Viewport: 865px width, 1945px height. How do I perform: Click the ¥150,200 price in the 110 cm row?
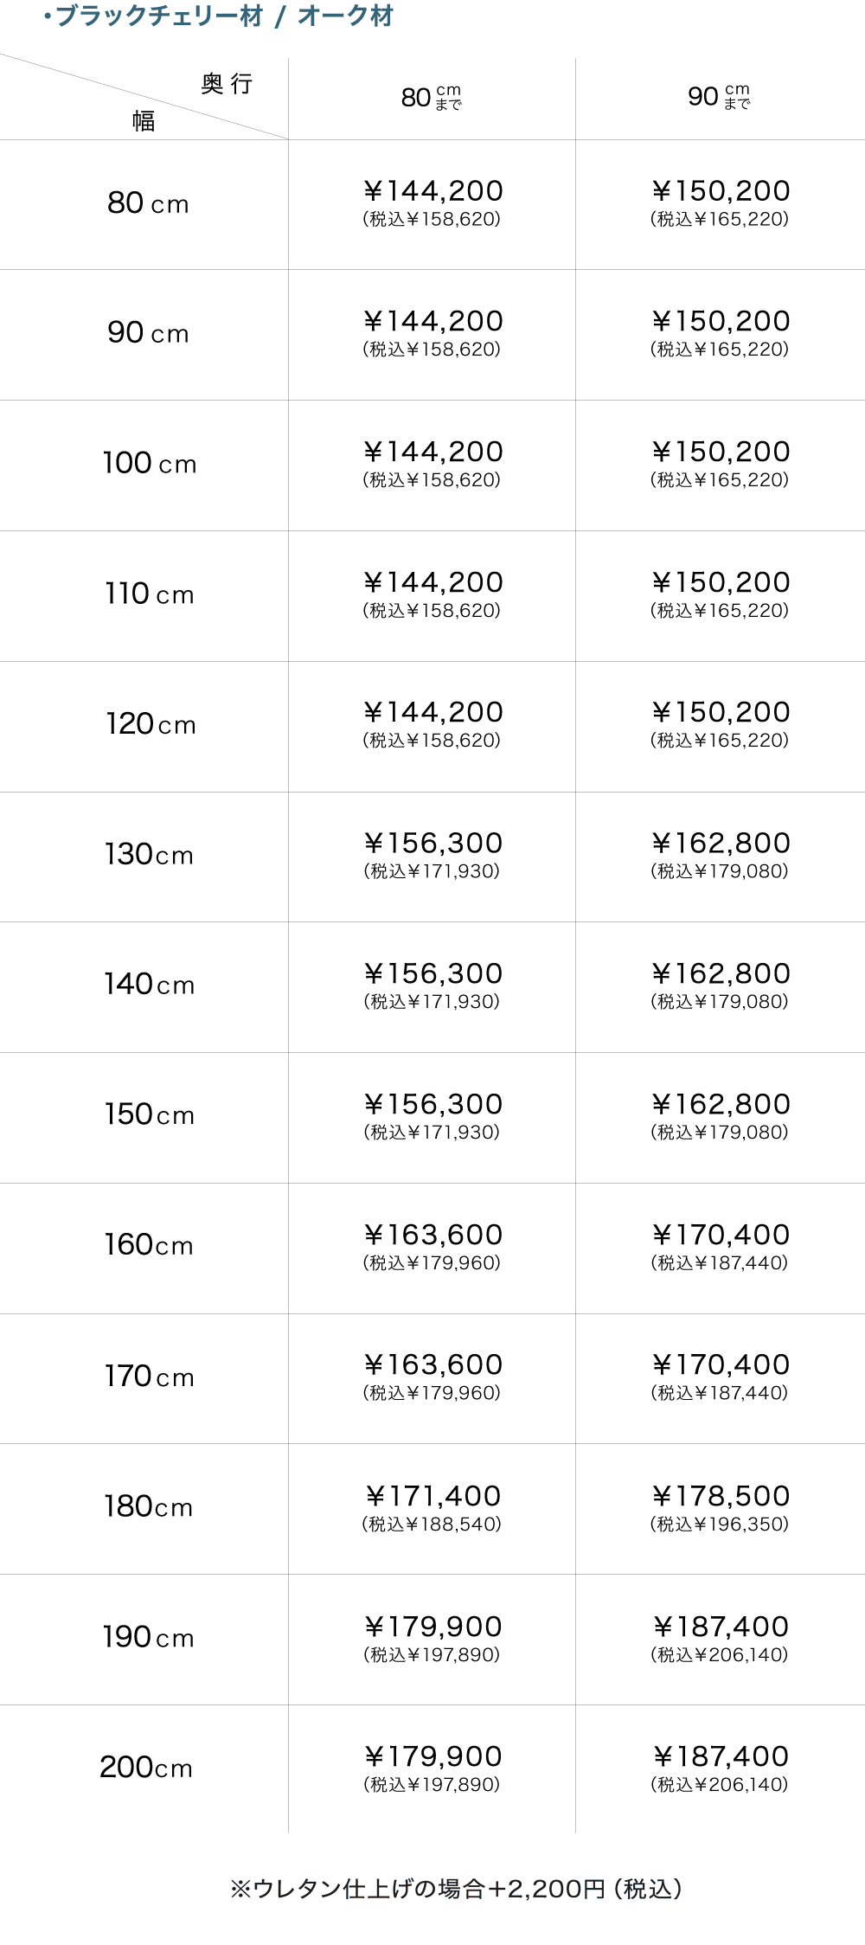point(721,583)
